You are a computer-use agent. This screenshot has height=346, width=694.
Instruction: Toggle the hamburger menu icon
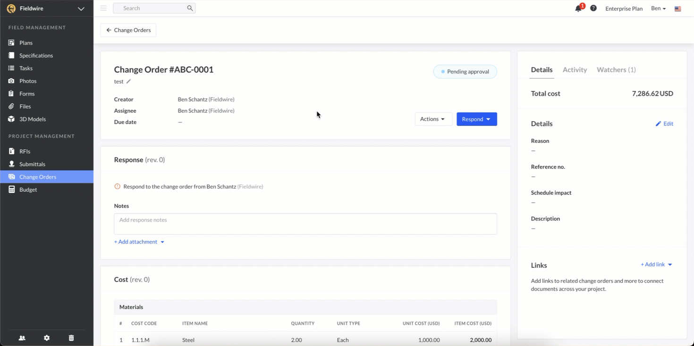coord(103,8)
